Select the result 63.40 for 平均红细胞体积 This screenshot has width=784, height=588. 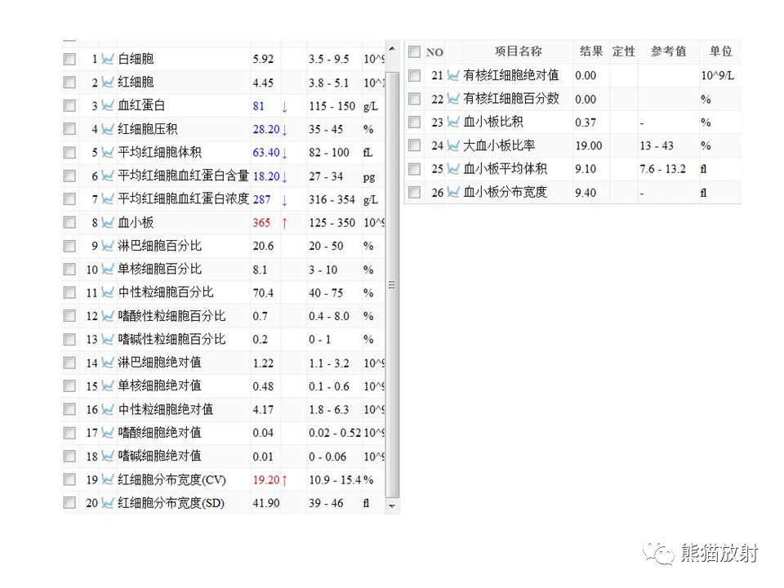point(266,153)
